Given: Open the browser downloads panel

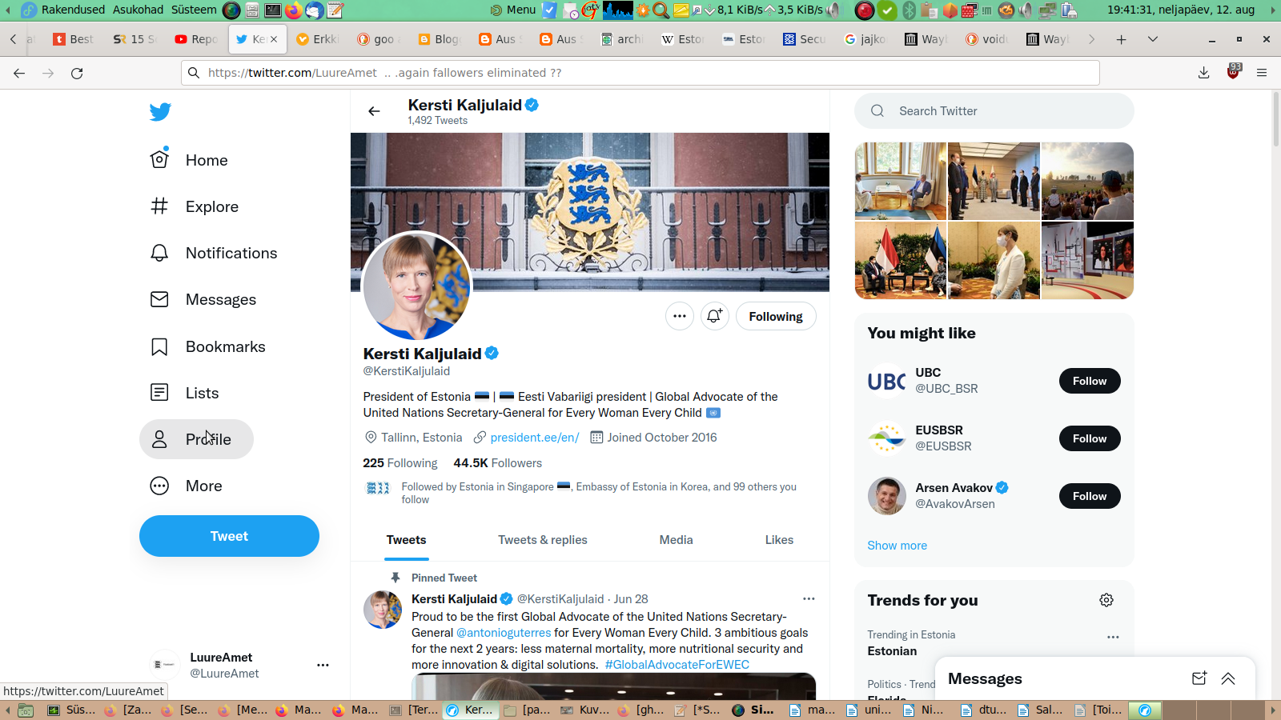Looking at the screenshot, I should point(1204,73).
